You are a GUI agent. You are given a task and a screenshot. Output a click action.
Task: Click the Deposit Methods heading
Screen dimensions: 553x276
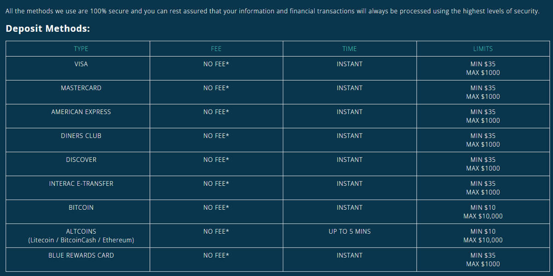tap(47, 29)
